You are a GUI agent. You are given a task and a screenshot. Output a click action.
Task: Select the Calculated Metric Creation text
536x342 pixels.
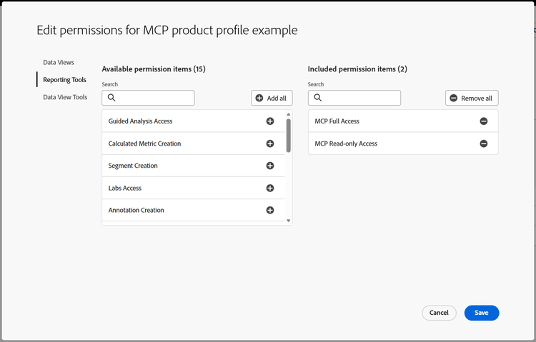[x=144, y=144]
